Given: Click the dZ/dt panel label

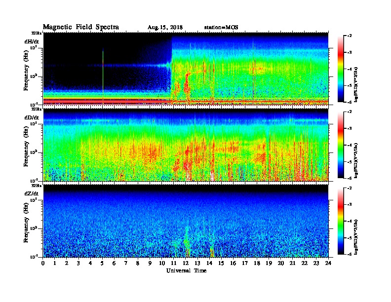Looking at the screenshot, I should tap(32, 193).
